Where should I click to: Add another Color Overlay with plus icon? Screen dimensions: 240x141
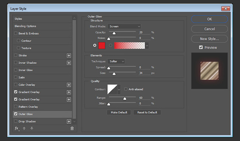click(69, 85)
